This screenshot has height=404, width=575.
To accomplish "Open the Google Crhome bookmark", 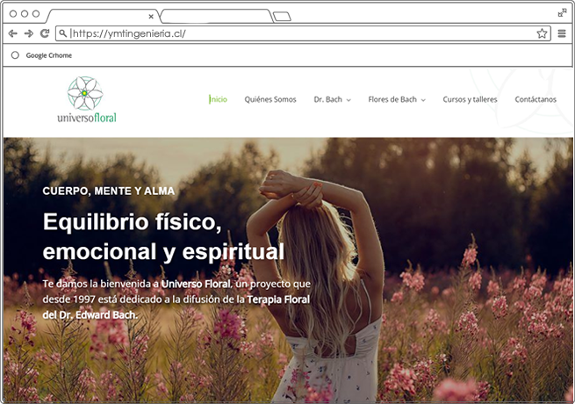I will point(49,55).
